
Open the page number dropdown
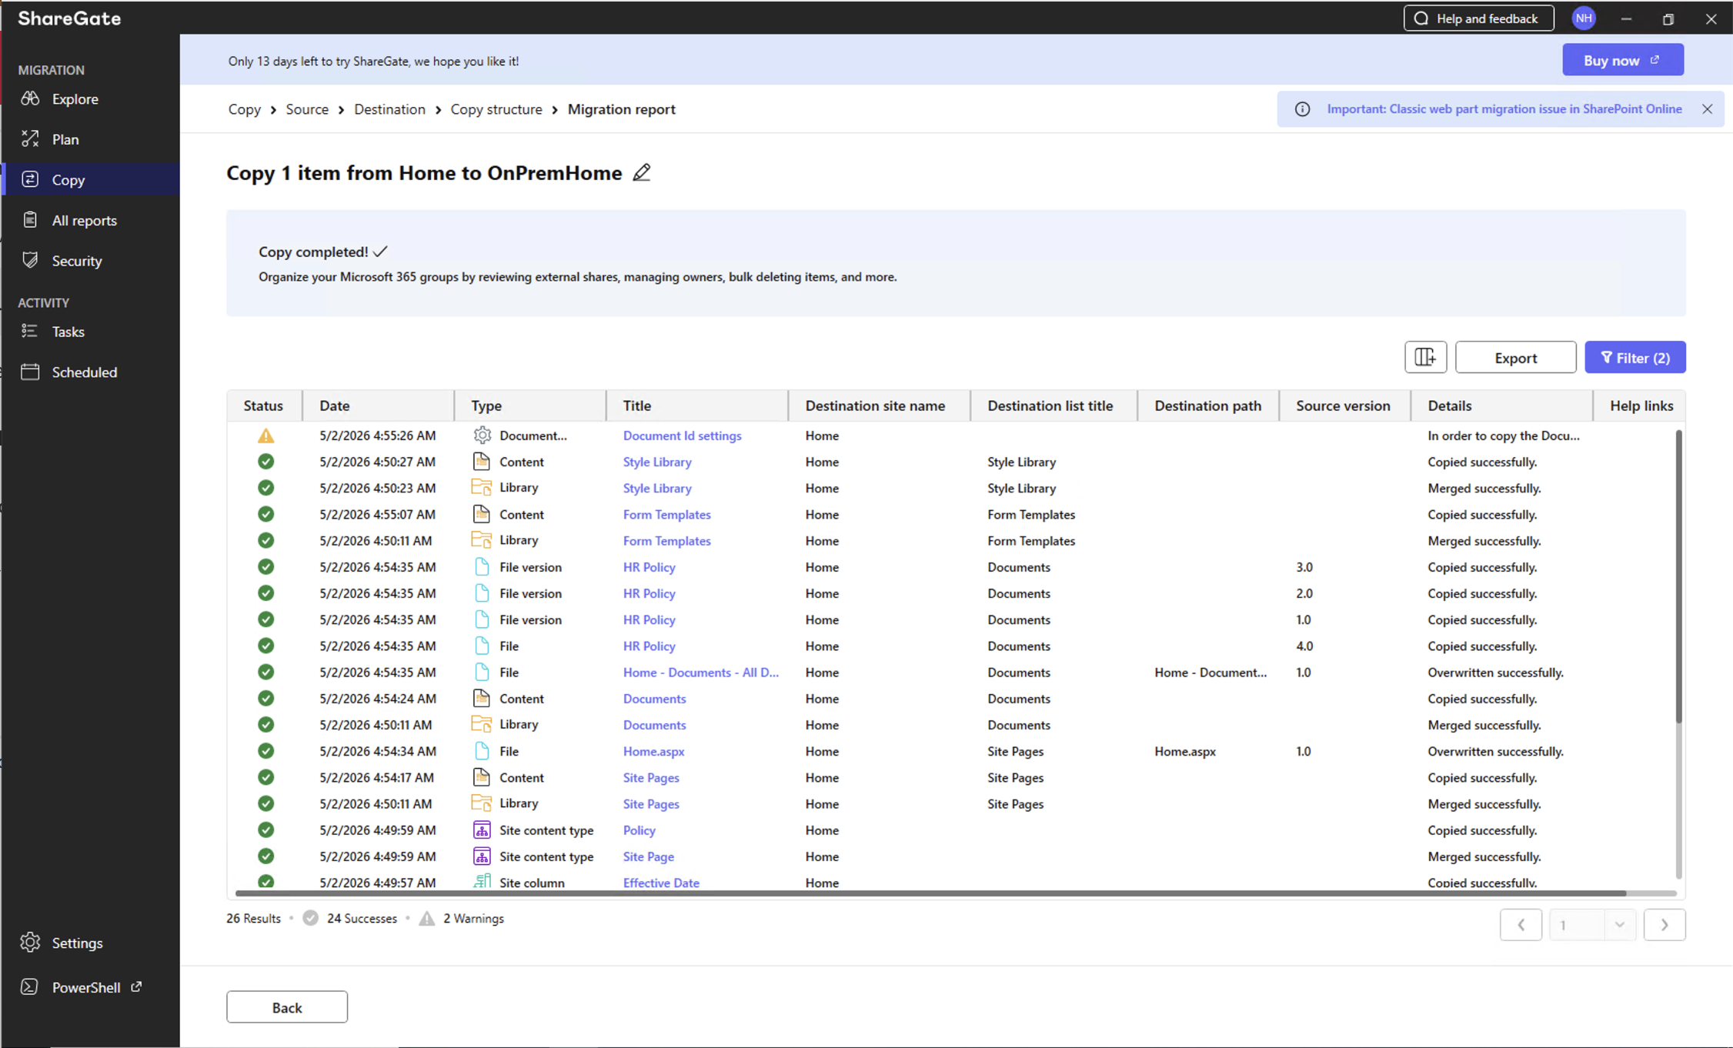1619,925
